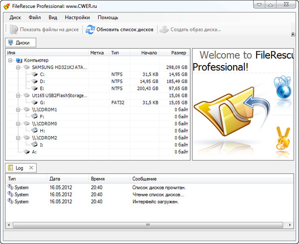Select the A: floppy drive icon

27,152
